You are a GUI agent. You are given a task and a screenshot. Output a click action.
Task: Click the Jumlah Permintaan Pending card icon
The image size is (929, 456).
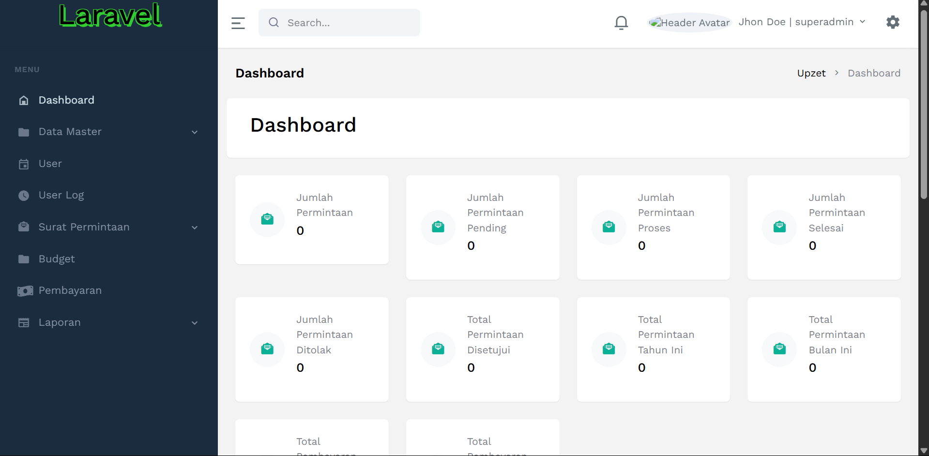coord(438,227)
